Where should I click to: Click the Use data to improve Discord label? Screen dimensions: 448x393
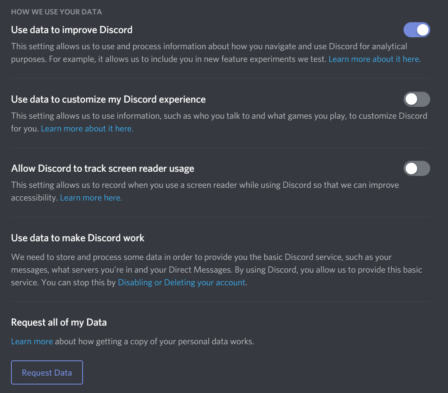coord(72,30)
